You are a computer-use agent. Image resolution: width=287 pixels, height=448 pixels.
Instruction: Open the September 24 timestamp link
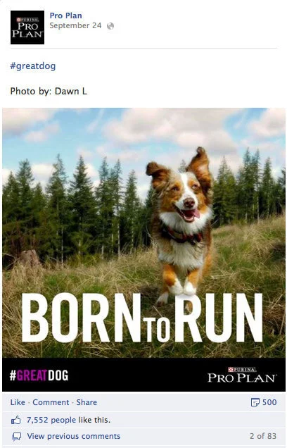[x=75, y=26]
